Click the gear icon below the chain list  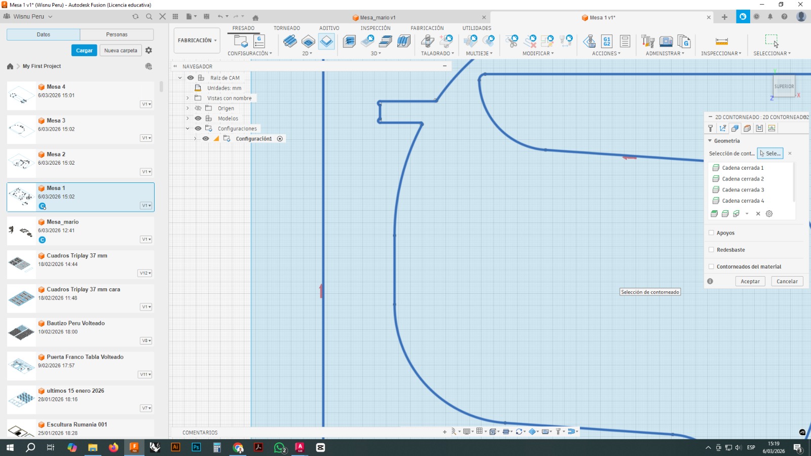[769, 214]
